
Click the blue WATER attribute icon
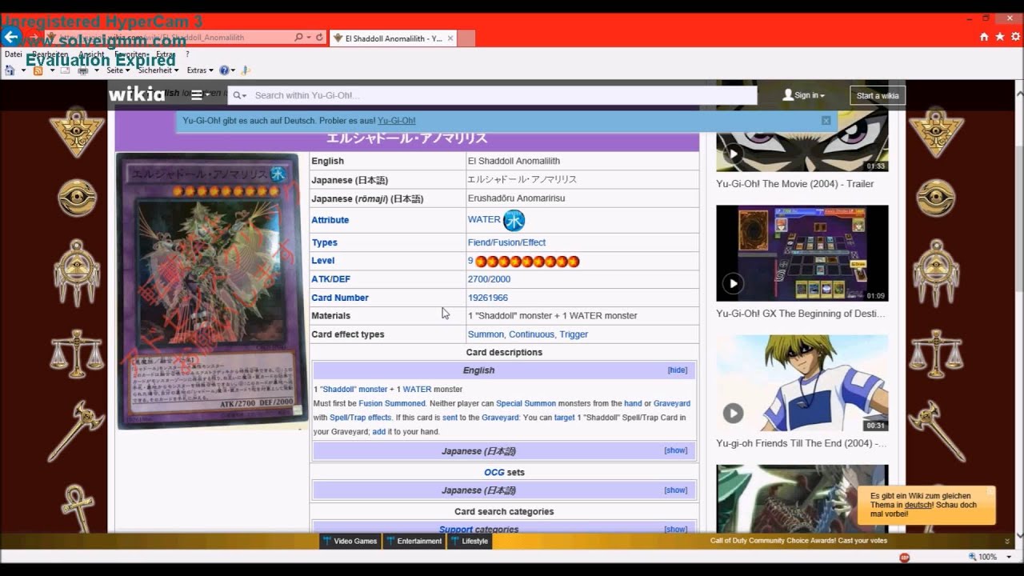click(514, 220)
